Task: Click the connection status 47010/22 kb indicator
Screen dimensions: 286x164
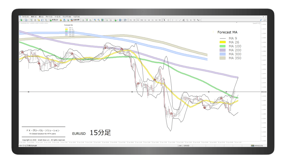Action: click(x=257, y=145)
